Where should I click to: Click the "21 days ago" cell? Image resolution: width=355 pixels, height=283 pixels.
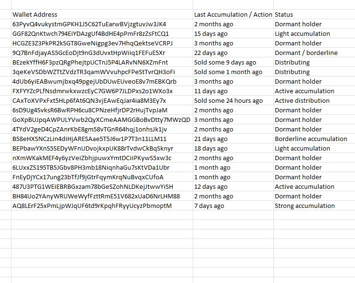211,139
